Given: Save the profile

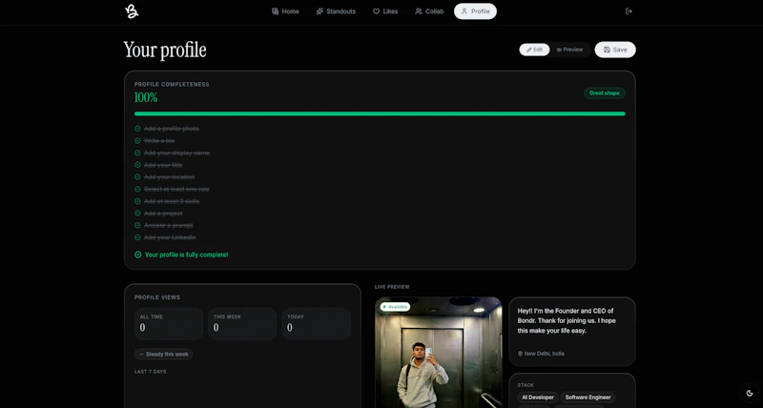Looking at the screenshot, I should click(x=615, y=50).
